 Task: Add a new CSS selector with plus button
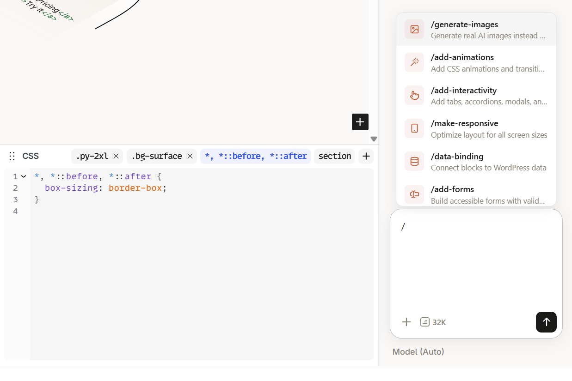(366, 156)
